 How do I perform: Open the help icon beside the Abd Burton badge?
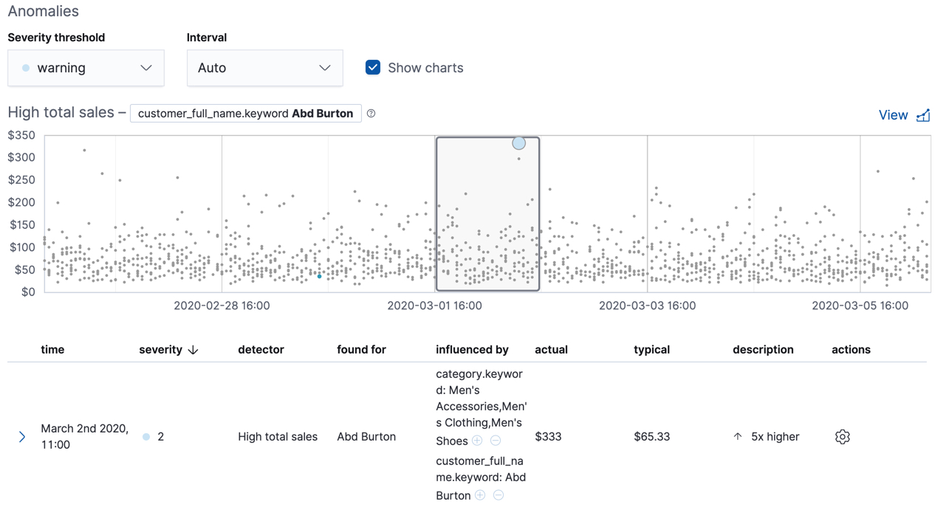tap(371, 113)
